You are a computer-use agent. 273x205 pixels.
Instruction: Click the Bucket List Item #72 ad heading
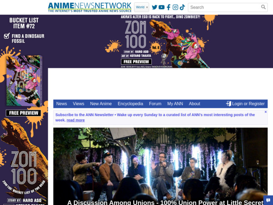[24, 23]
